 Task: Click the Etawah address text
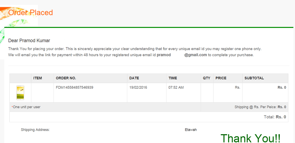(191, 130)
